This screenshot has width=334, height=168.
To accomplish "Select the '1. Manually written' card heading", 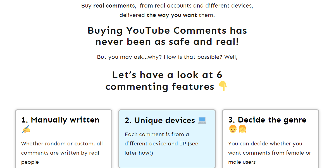I will tap(60, 120).
